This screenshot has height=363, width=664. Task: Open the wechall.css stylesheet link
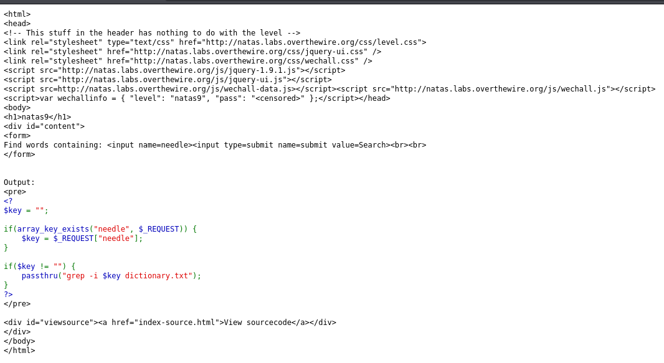(x=244, y=61)
